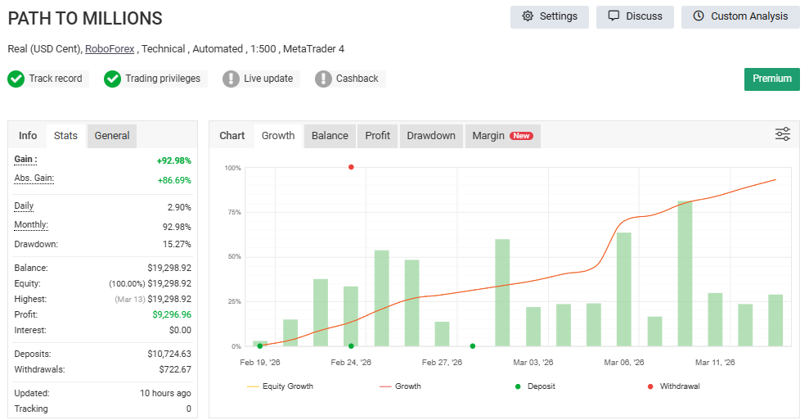
Task: Toggle Equity Growth legend series
Action: pyautogui.click(x=280, y=386)
